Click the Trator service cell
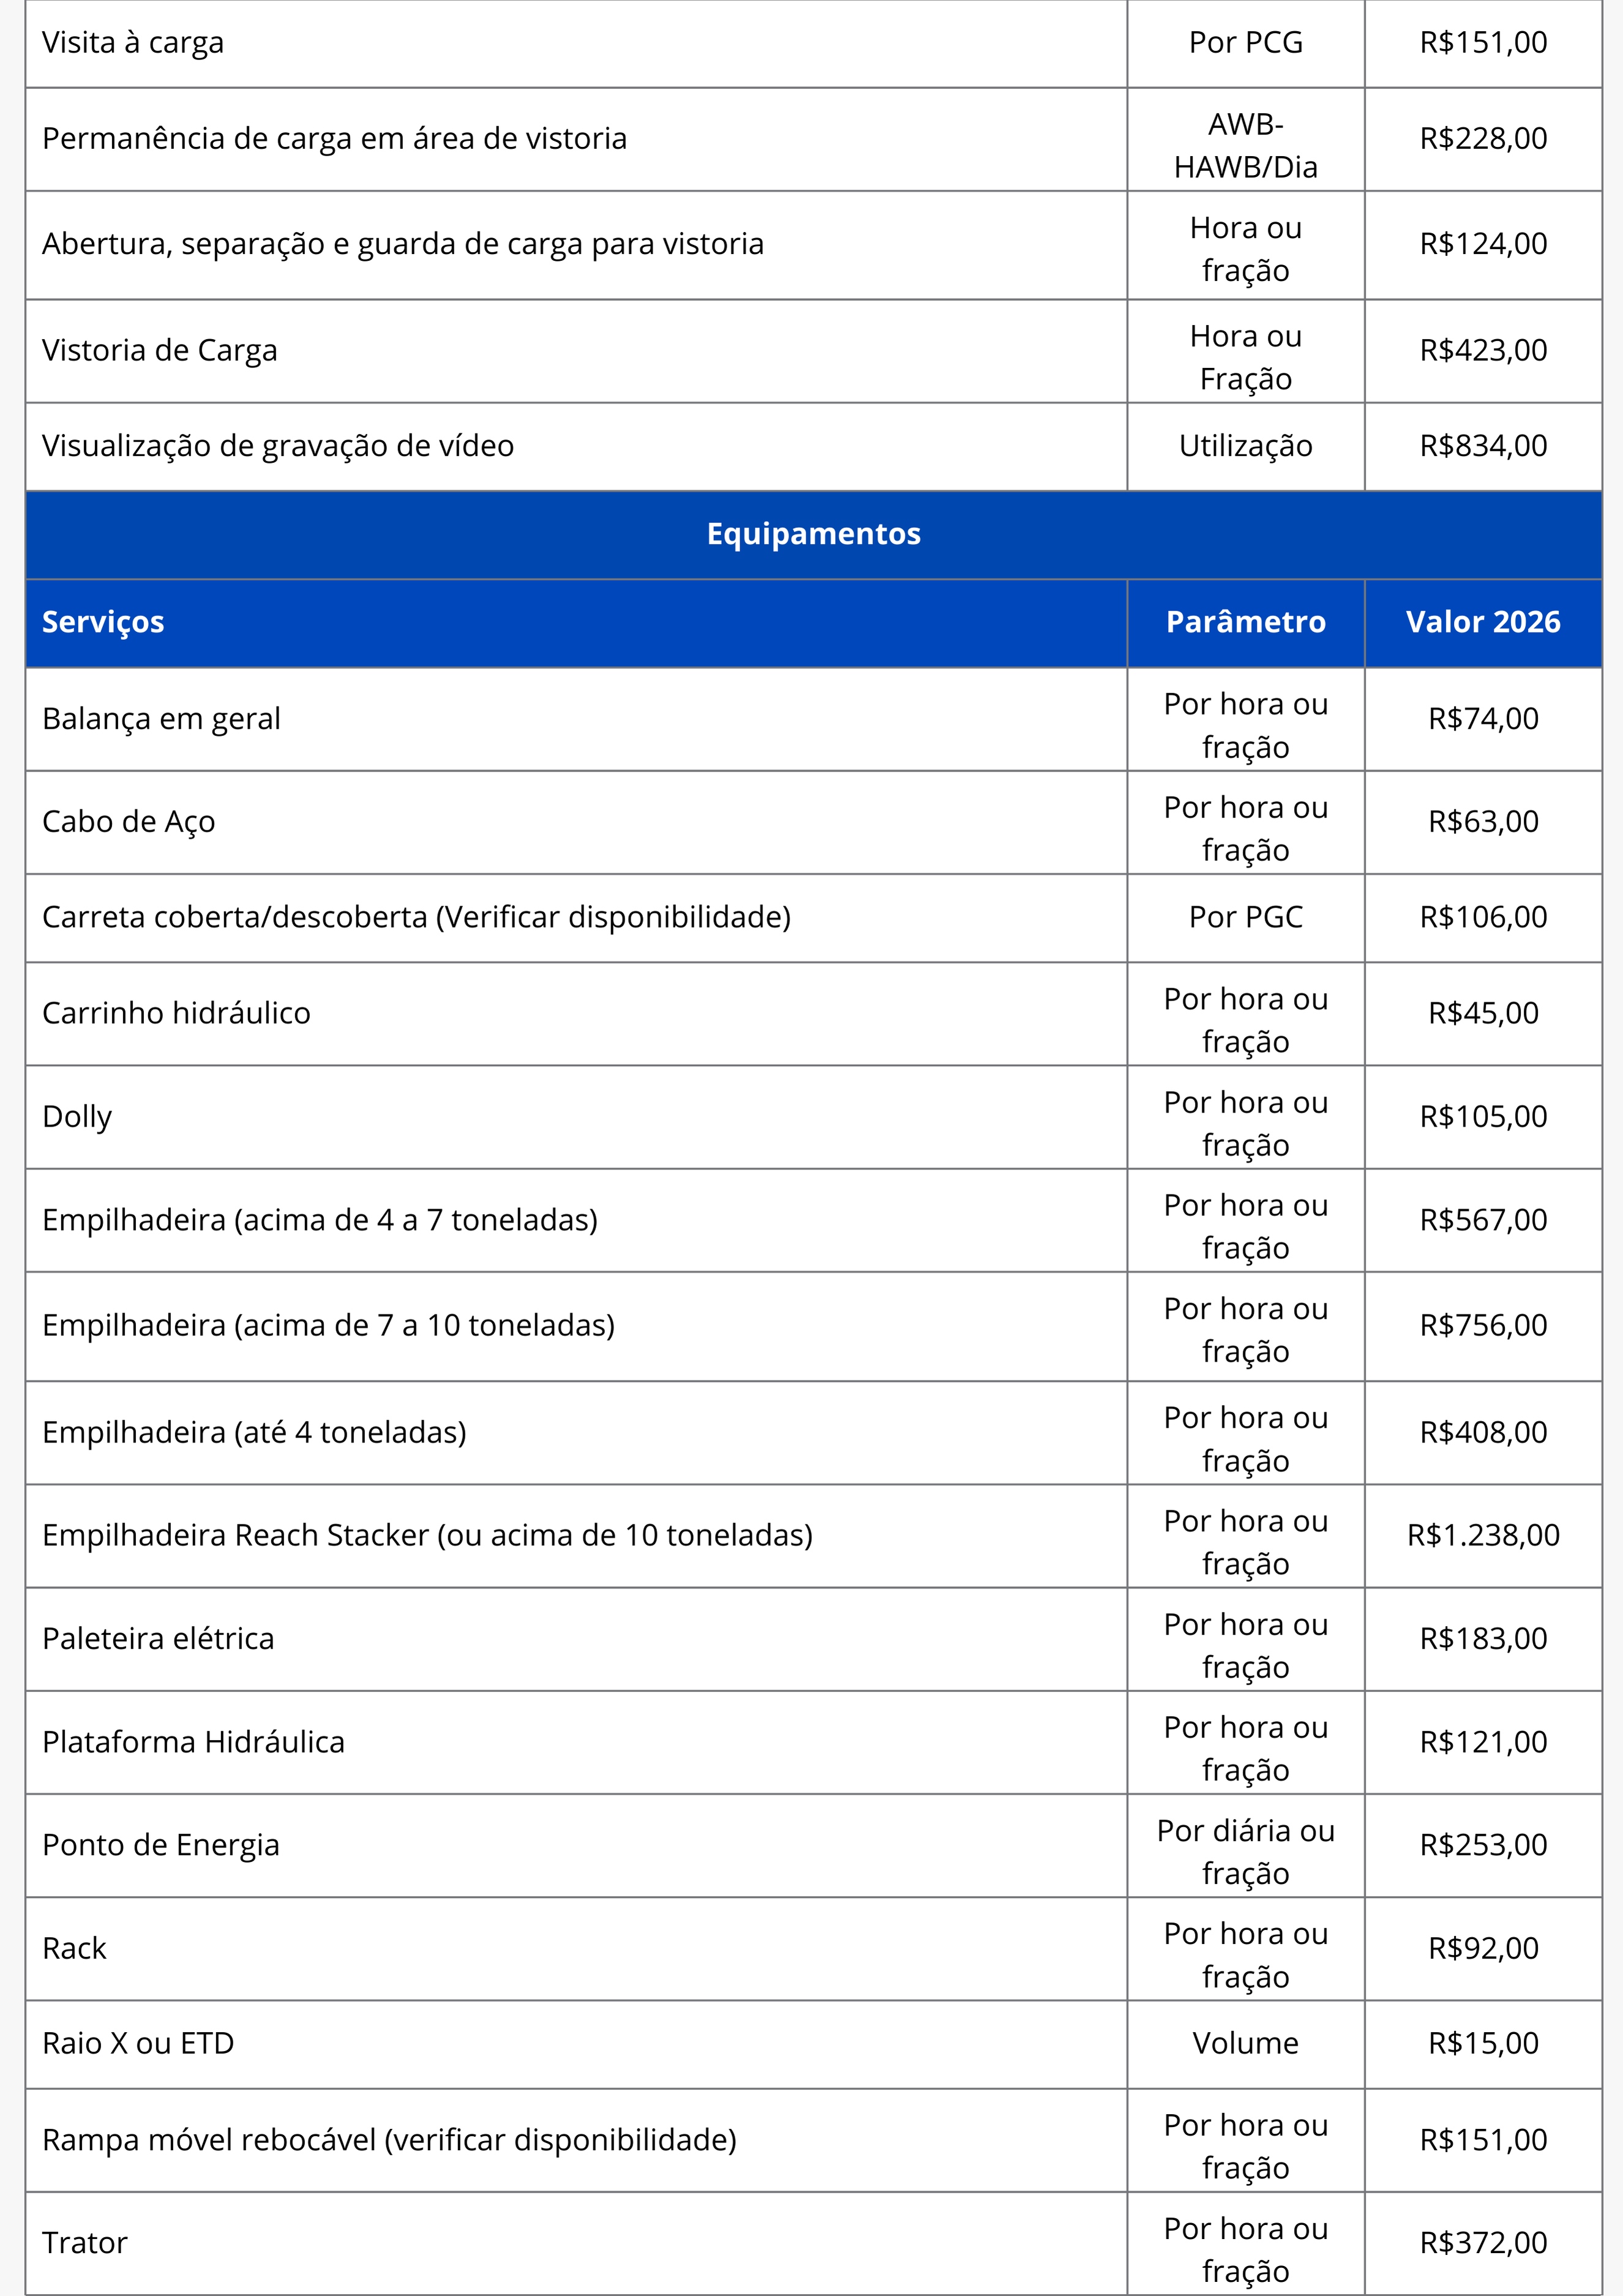Image resolution: width=1623 pixels, height=2296 pixels. coord(576,2243)
